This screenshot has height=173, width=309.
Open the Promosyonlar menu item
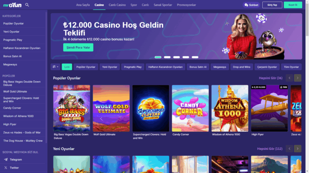186,5
